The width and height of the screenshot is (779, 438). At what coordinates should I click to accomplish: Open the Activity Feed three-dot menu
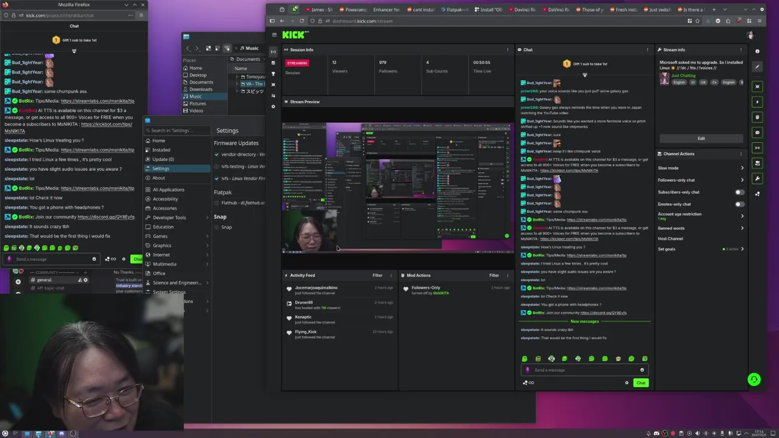point(391,276)
